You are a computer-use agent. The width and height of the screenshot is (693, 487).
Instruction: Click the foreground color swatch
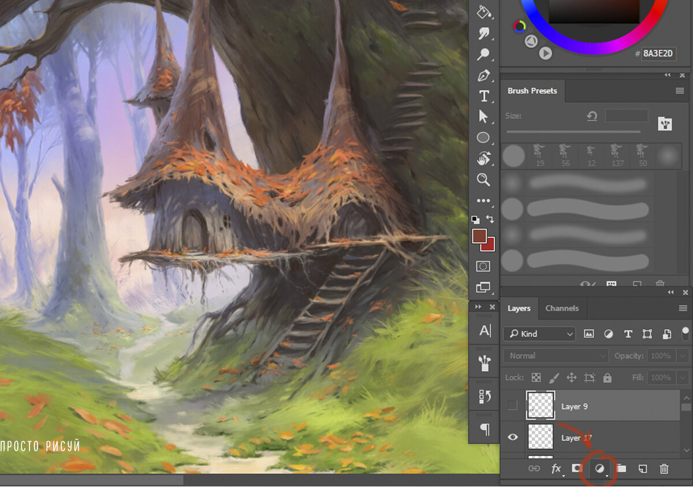click(478, 235)
